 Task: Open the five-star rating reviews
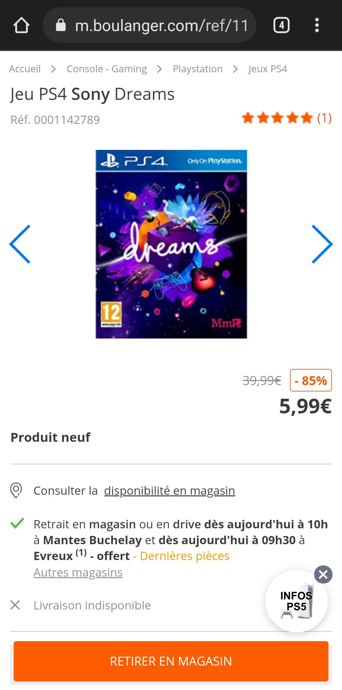[x=277, y=118]
